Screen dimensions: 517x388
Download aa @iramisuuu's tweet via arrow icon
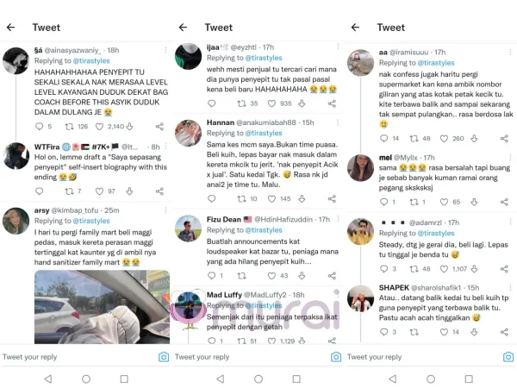[x=474, y=139]
